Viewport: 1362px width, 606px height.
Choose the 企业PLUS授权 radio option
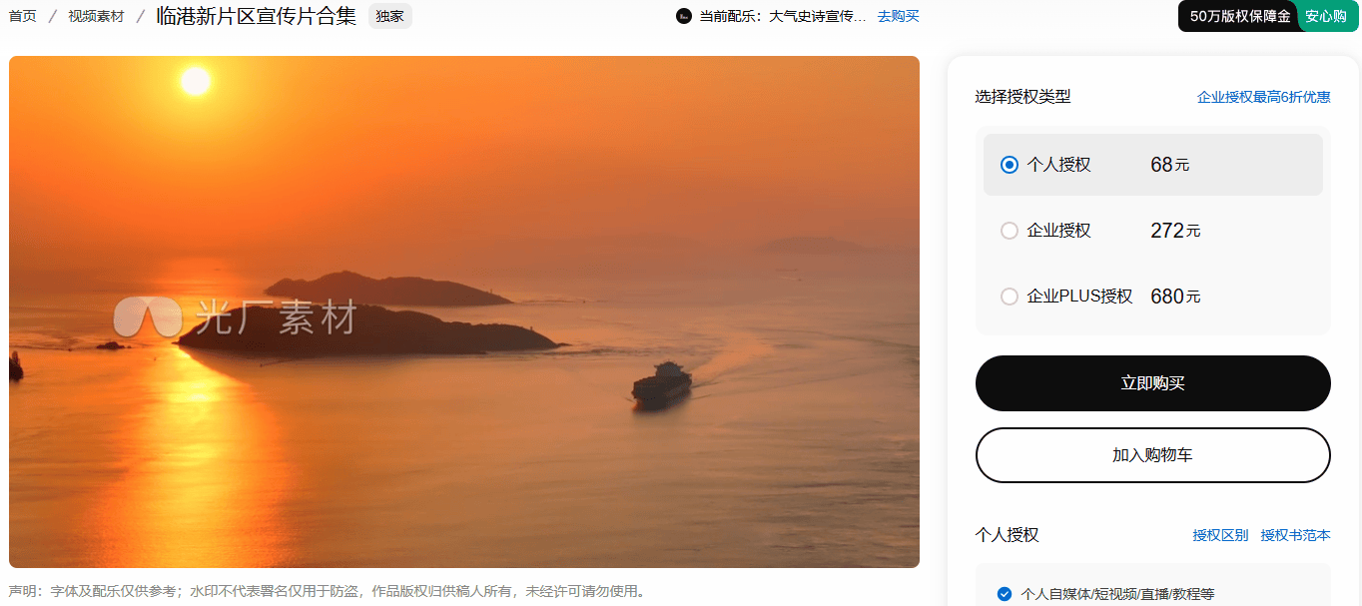pyautogui.click(x=1010, y=297)
